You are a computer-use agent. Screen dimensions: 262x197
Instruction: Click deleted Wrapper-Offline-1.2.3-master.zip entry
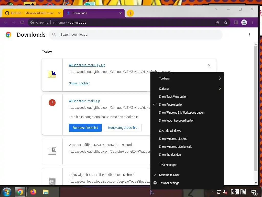[93, 145]
